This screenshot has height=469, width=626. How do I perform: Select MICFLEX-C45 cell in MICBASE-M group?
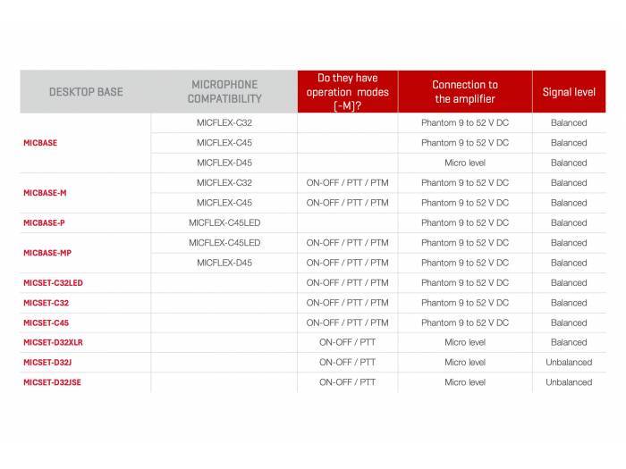coord(224,203)
